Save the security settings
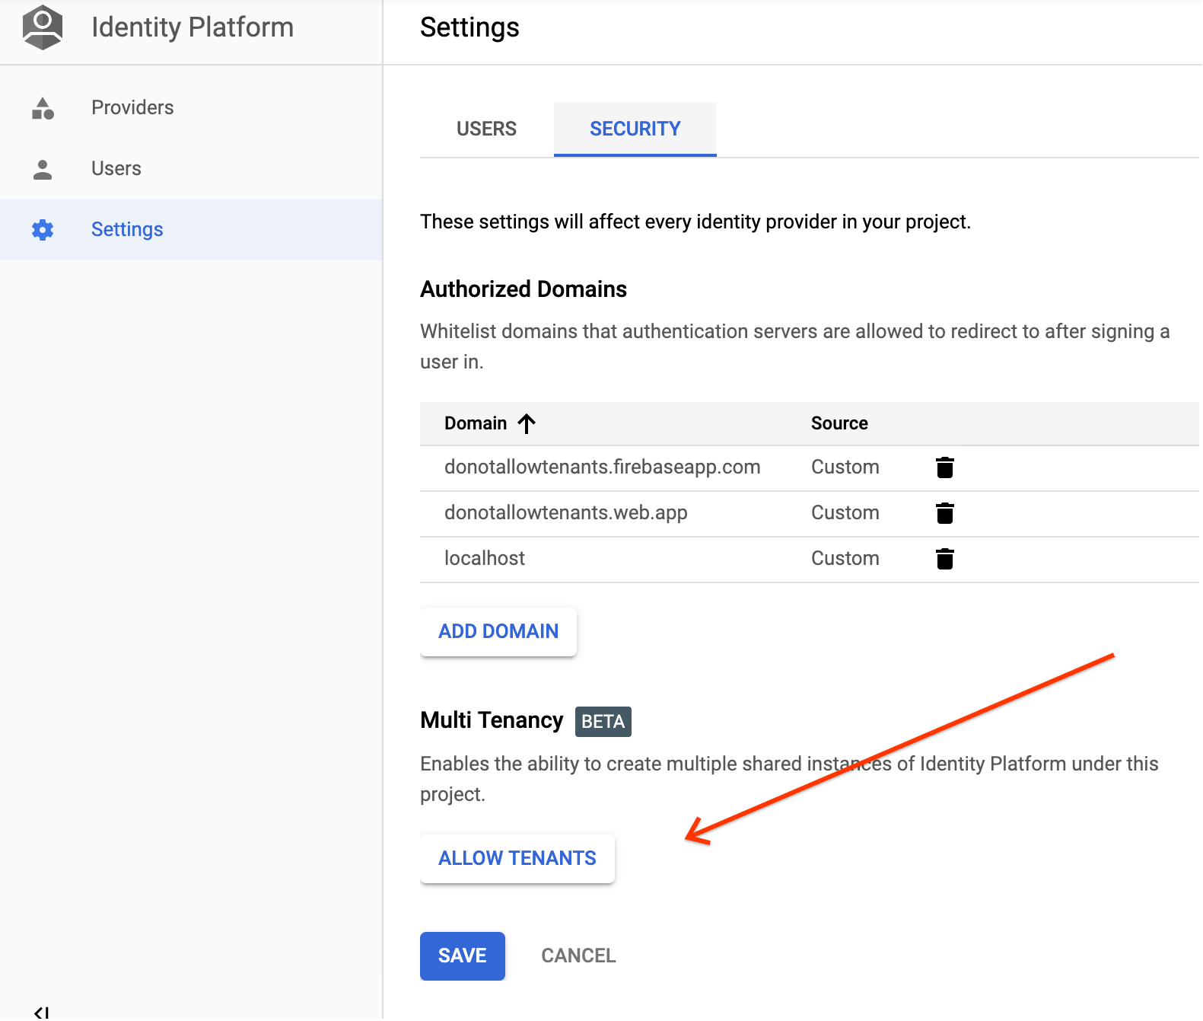The image size is (1203, 1021). 462,956
